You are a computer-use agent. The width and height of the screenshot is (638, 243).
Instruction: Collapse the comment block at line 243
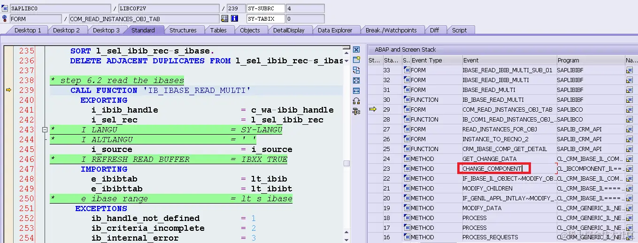pos(45,129)
